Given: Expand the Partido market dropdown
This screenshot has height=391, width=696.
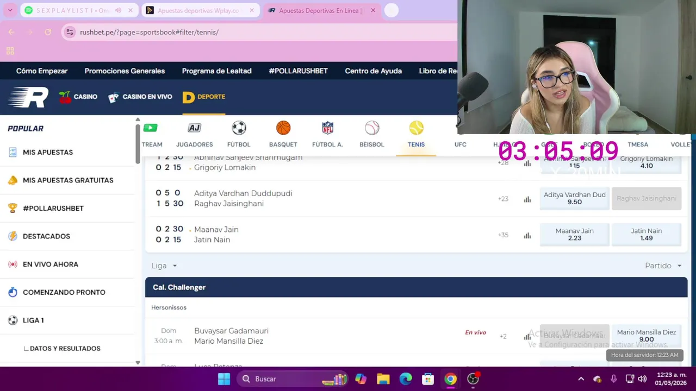Looking at the screenshot, I should point(663,266).
